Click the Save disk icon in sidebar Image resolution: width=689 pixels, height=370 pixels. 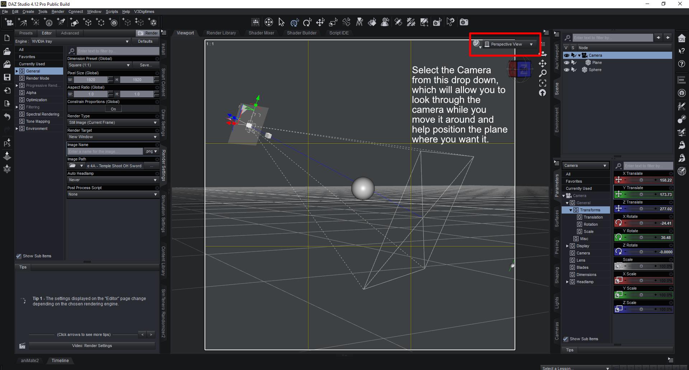click(x=7, y=77)
